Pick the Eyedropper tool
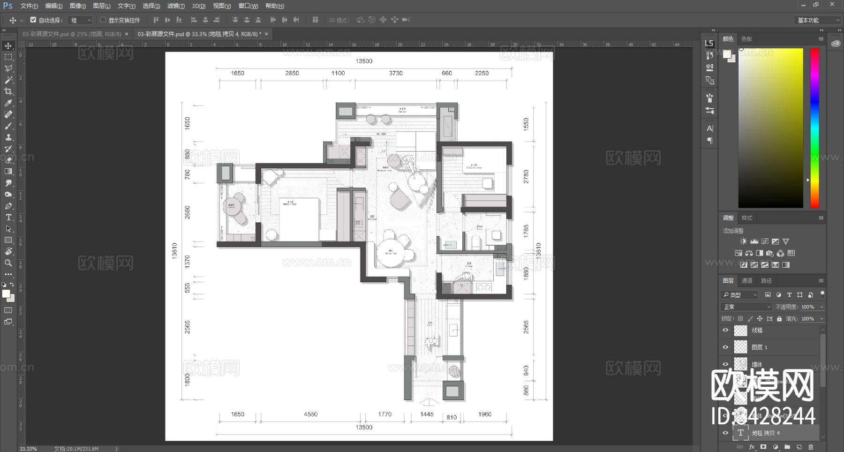Screen dimensions: 844x452 (x=8, y=103)
